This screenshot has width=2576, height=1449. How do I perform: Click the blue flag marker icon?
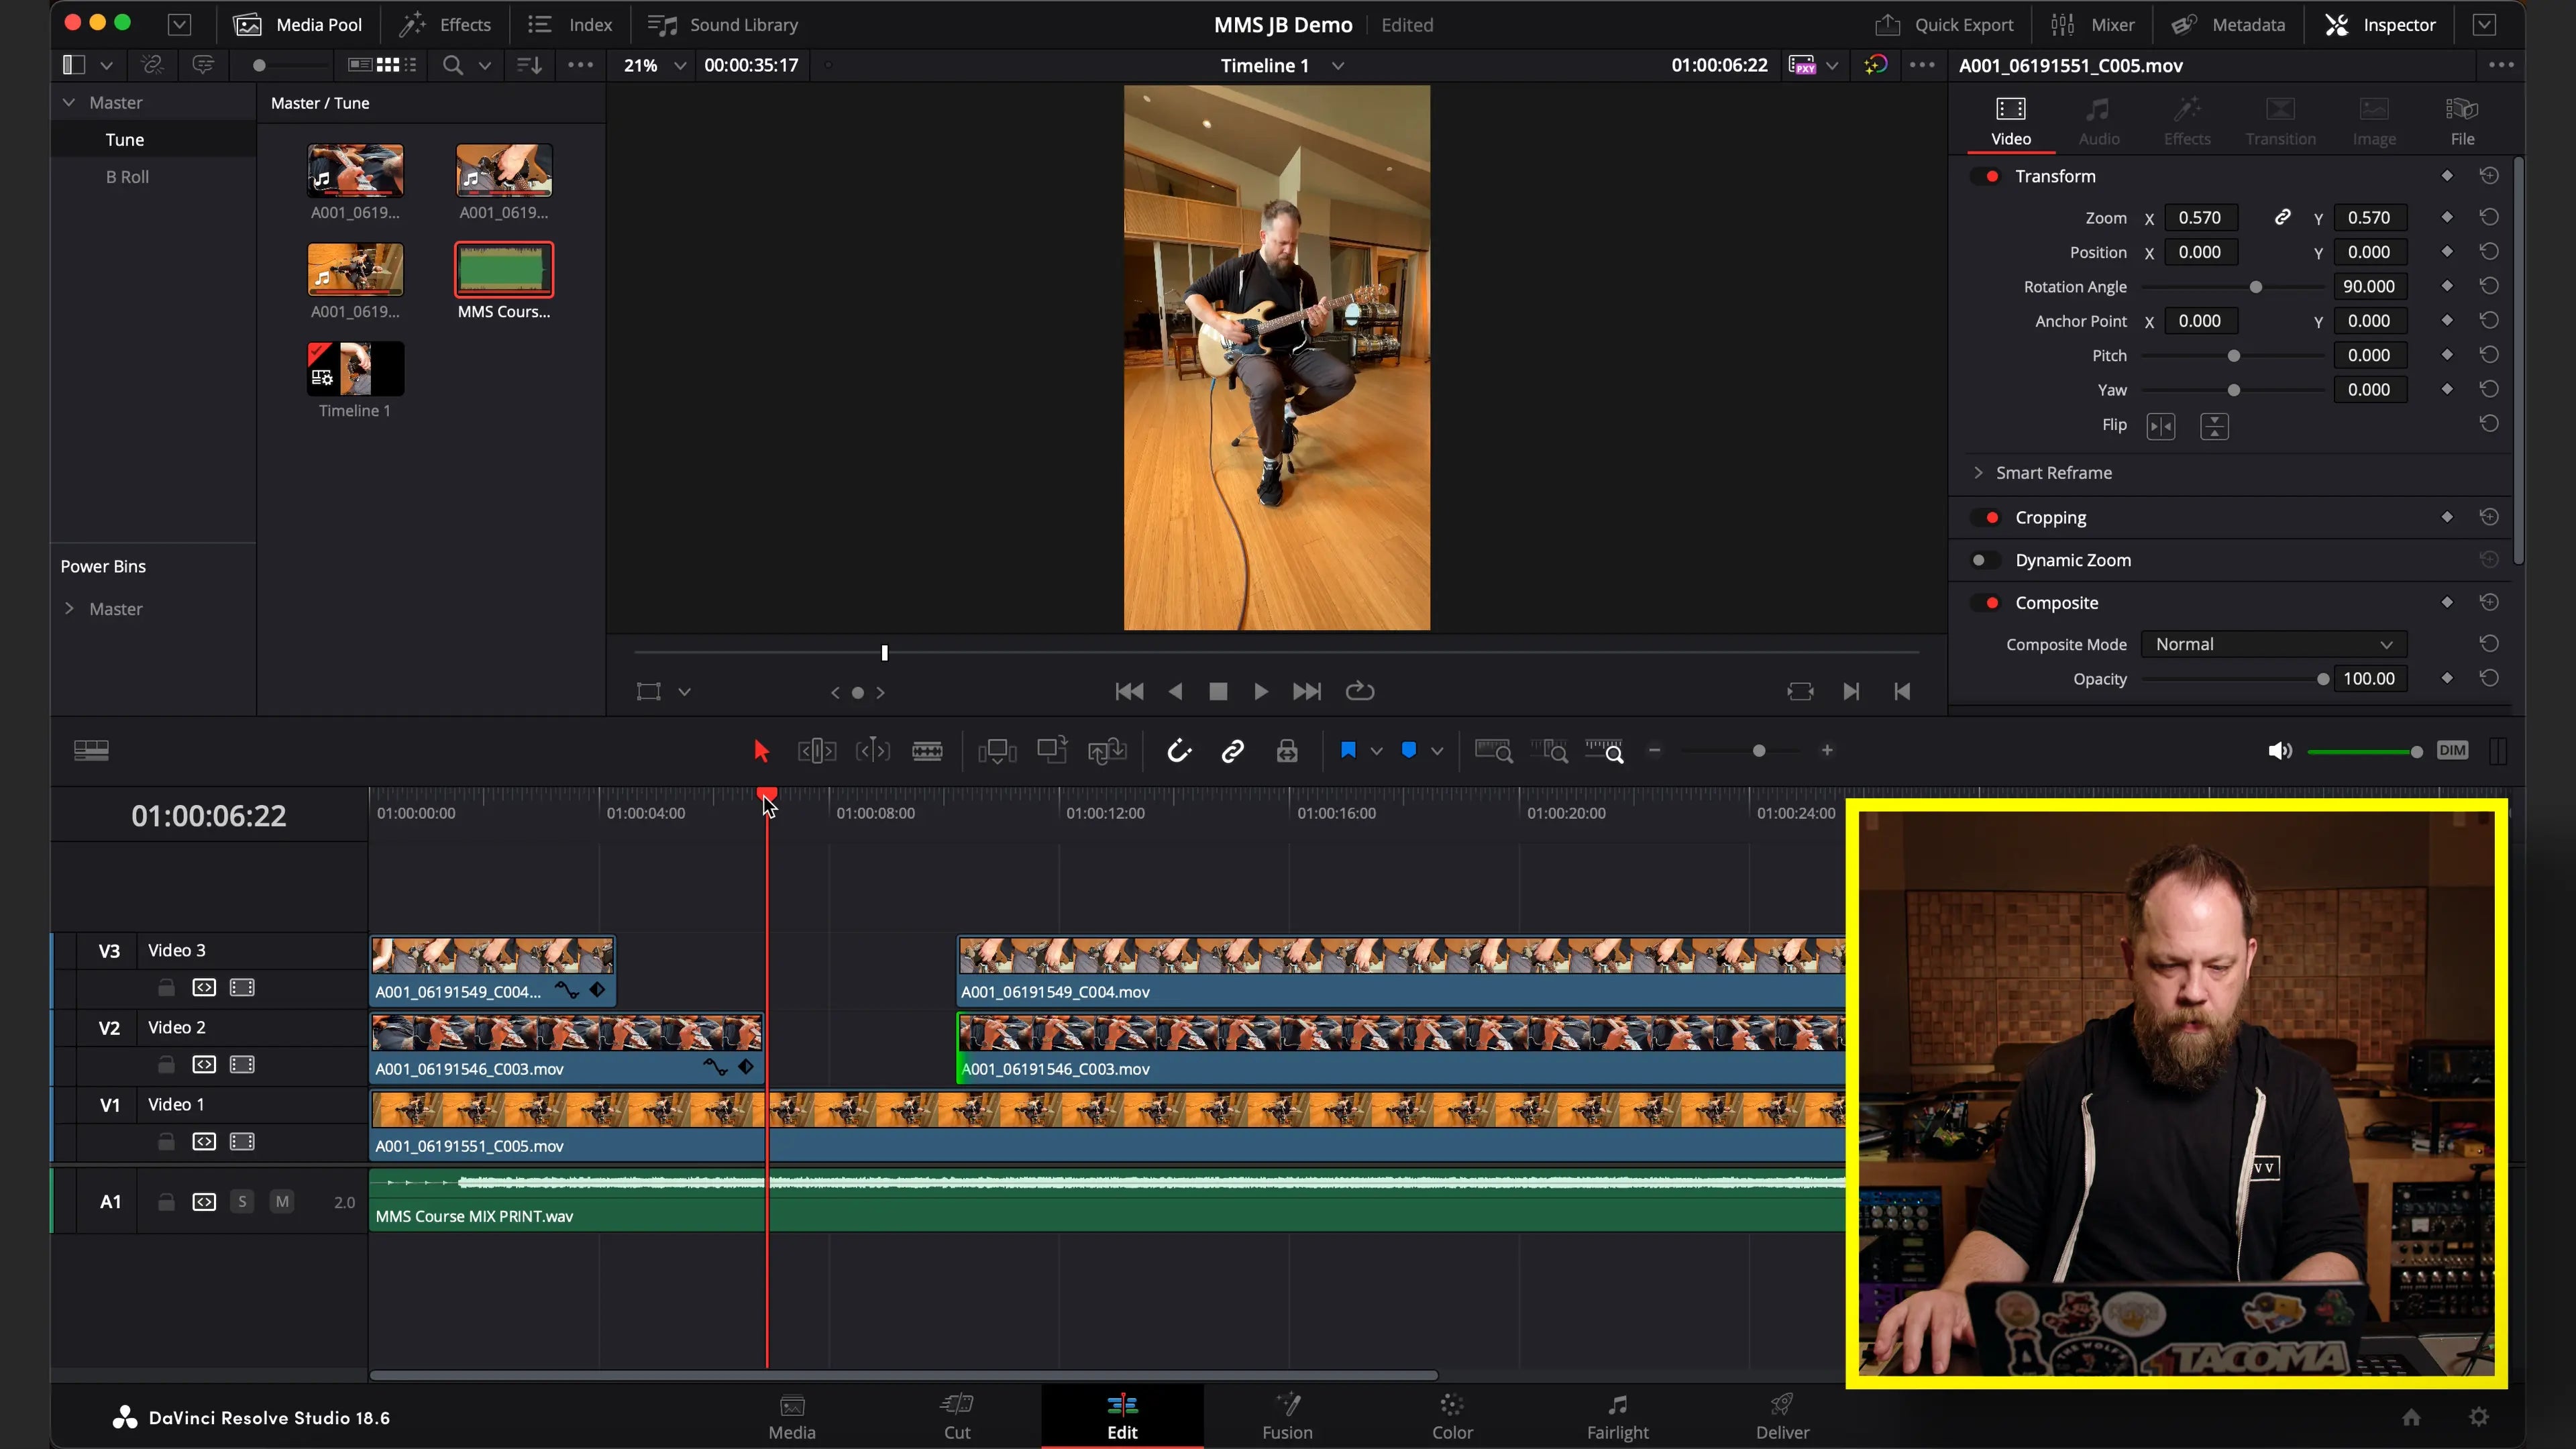pos(1347,751)
